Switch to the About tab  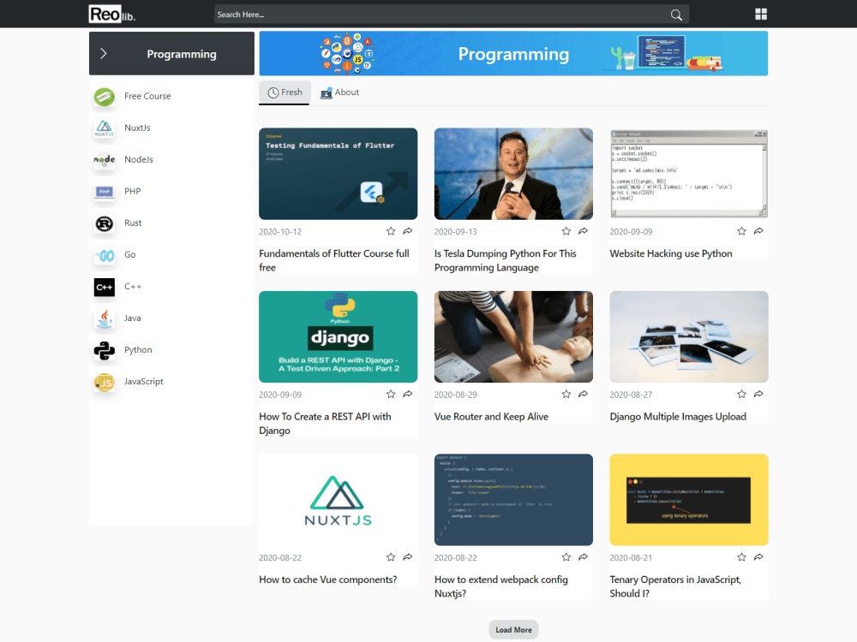click(340, 92)
